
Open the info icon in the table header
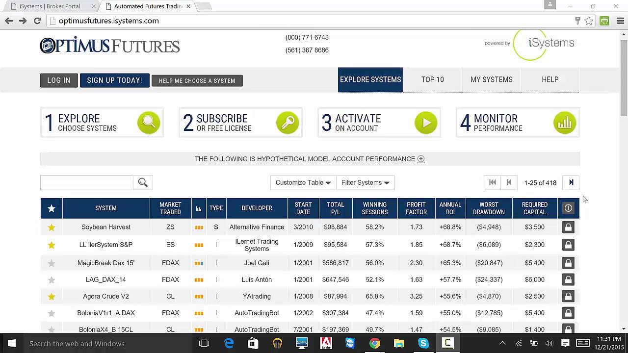(x=568, y=208)
